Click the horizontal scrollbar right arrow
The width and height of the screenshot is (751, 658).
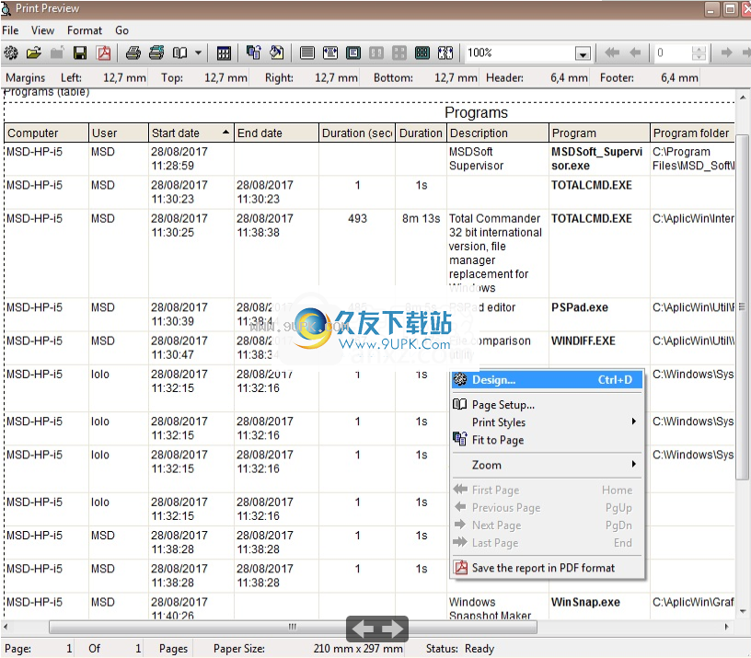point(726,627)
